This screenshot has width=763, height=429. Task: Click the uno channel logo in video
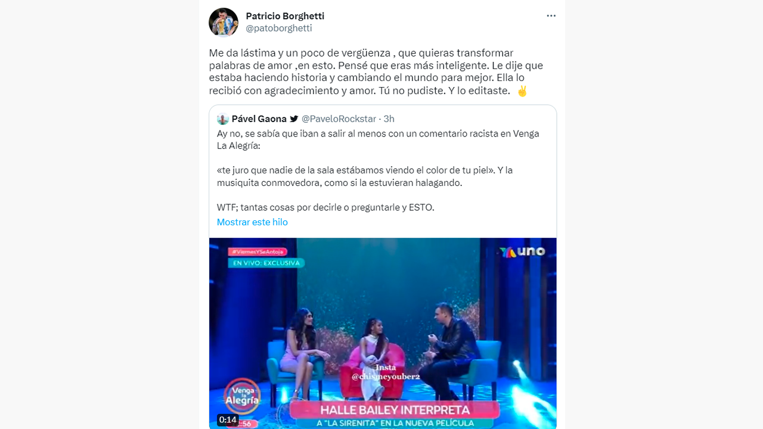(x=522, y=251)
